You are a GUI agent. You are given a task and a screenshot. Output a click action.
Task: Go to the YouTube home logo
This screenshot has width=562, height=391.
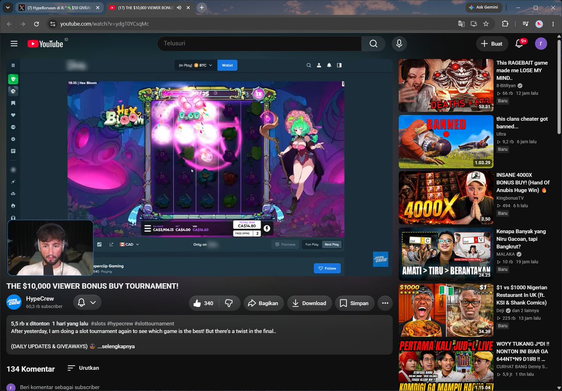pos(45,44)
